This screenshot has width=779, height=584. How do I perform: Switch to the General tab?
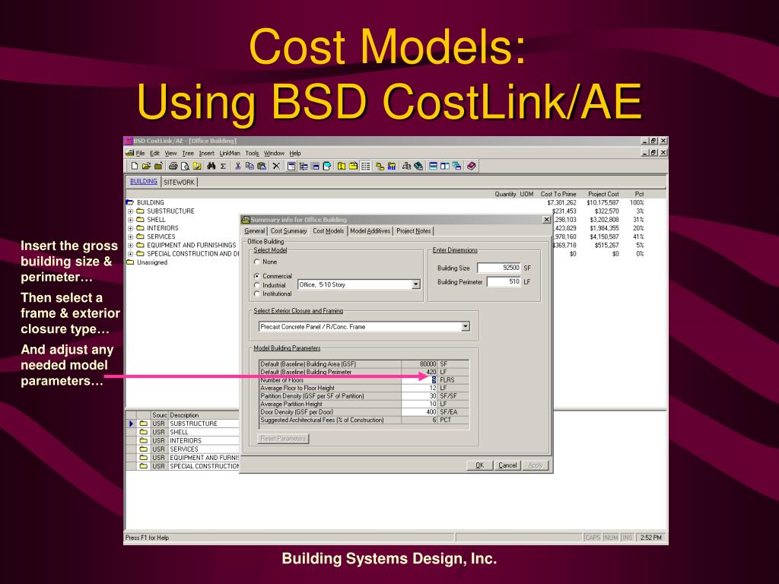tap(255, 231)
